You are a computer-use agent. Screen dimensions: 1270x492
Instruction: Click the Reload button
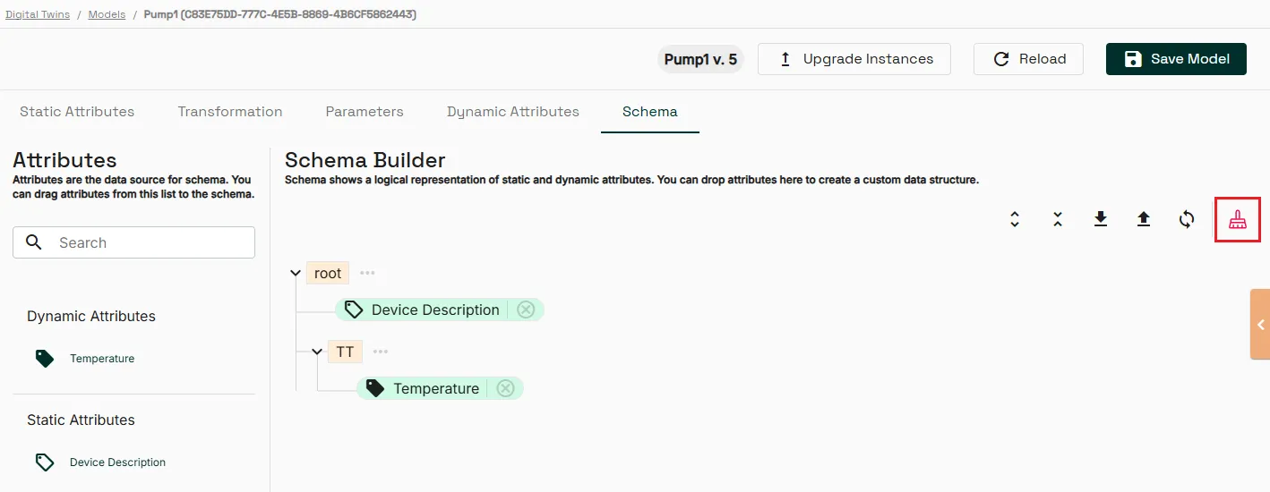[1028, 59]
